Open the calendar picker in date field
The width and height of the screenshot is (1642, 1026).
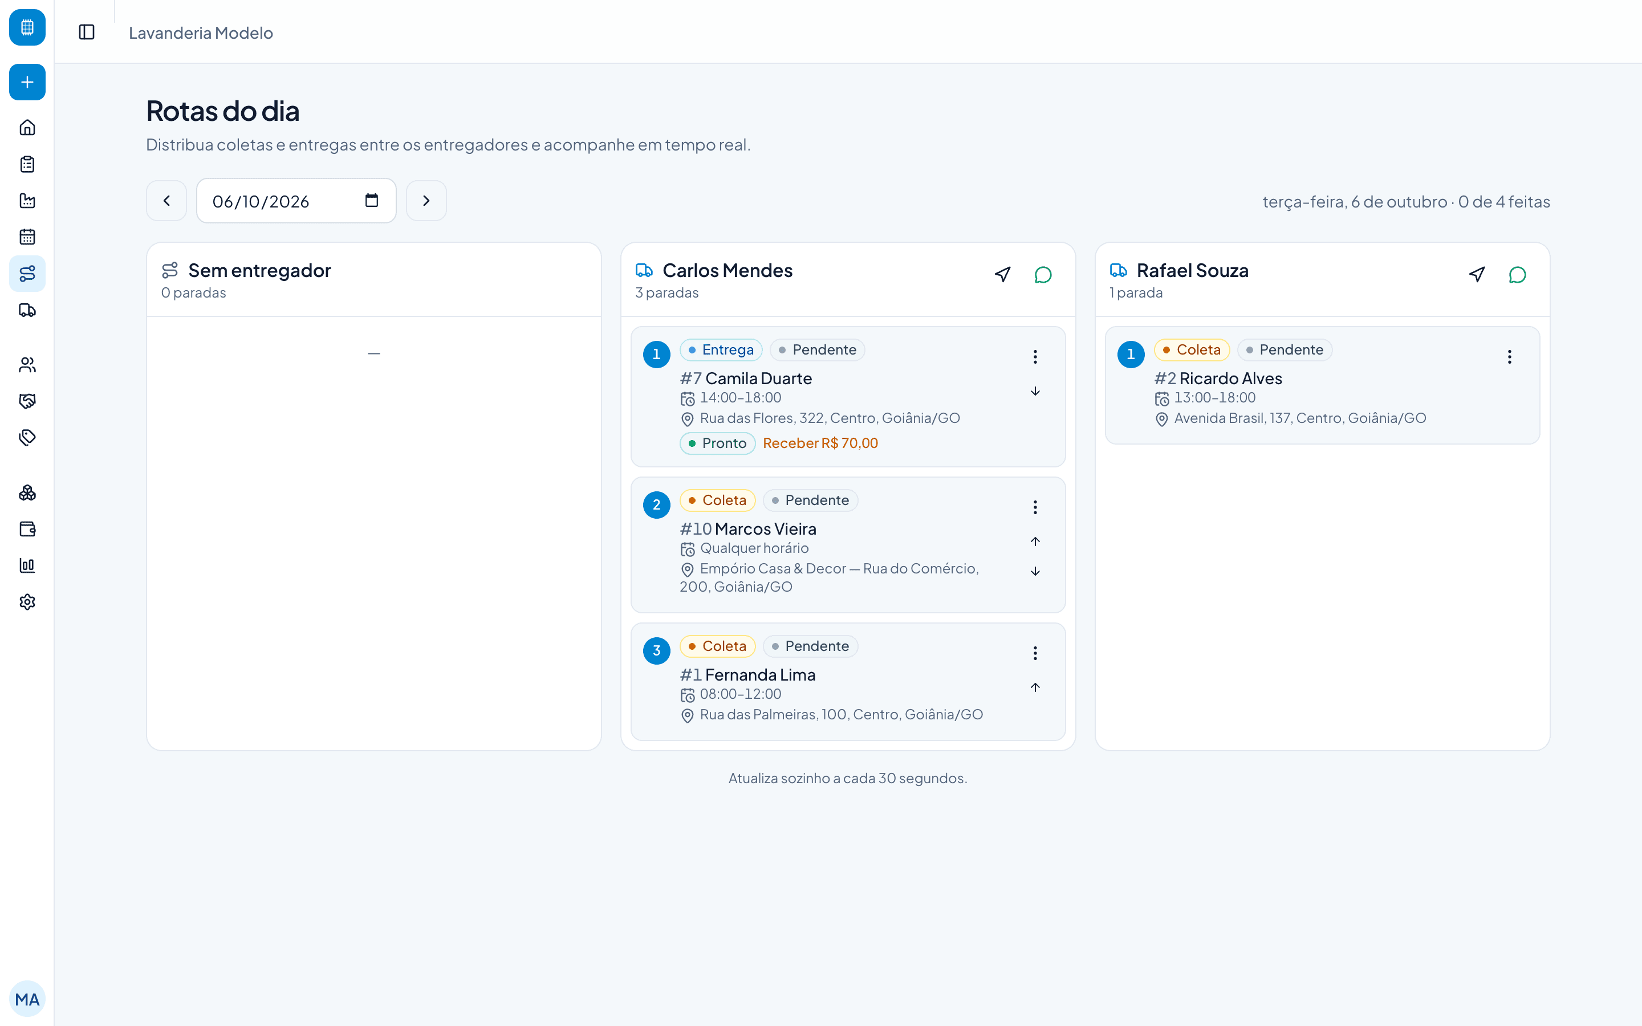372,200
